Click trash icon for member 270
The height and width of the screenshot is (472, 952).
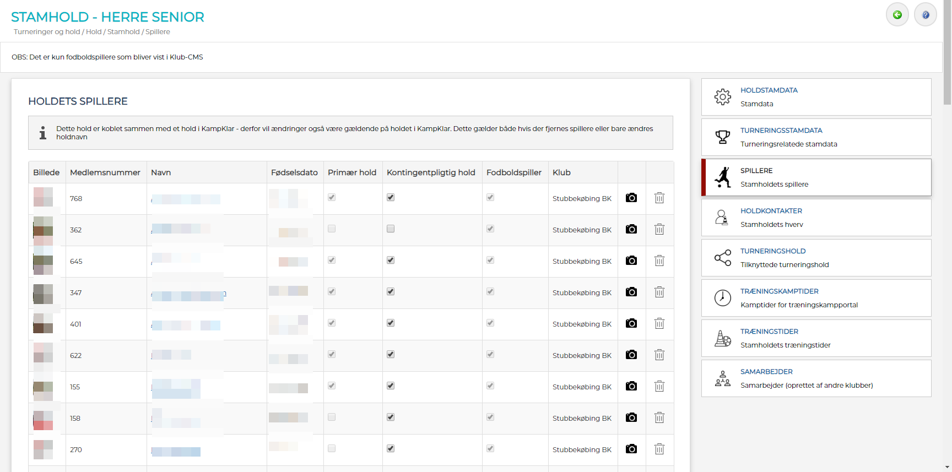click(659, 449)
